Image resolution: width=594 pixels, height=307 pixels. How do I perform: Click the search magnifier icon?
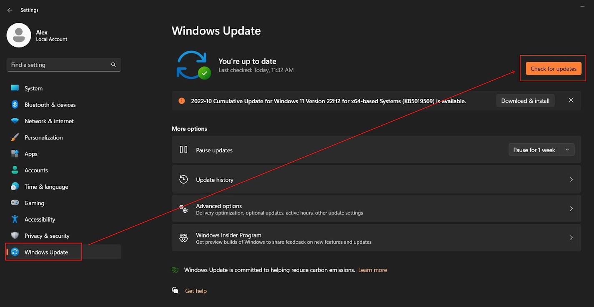113,65
